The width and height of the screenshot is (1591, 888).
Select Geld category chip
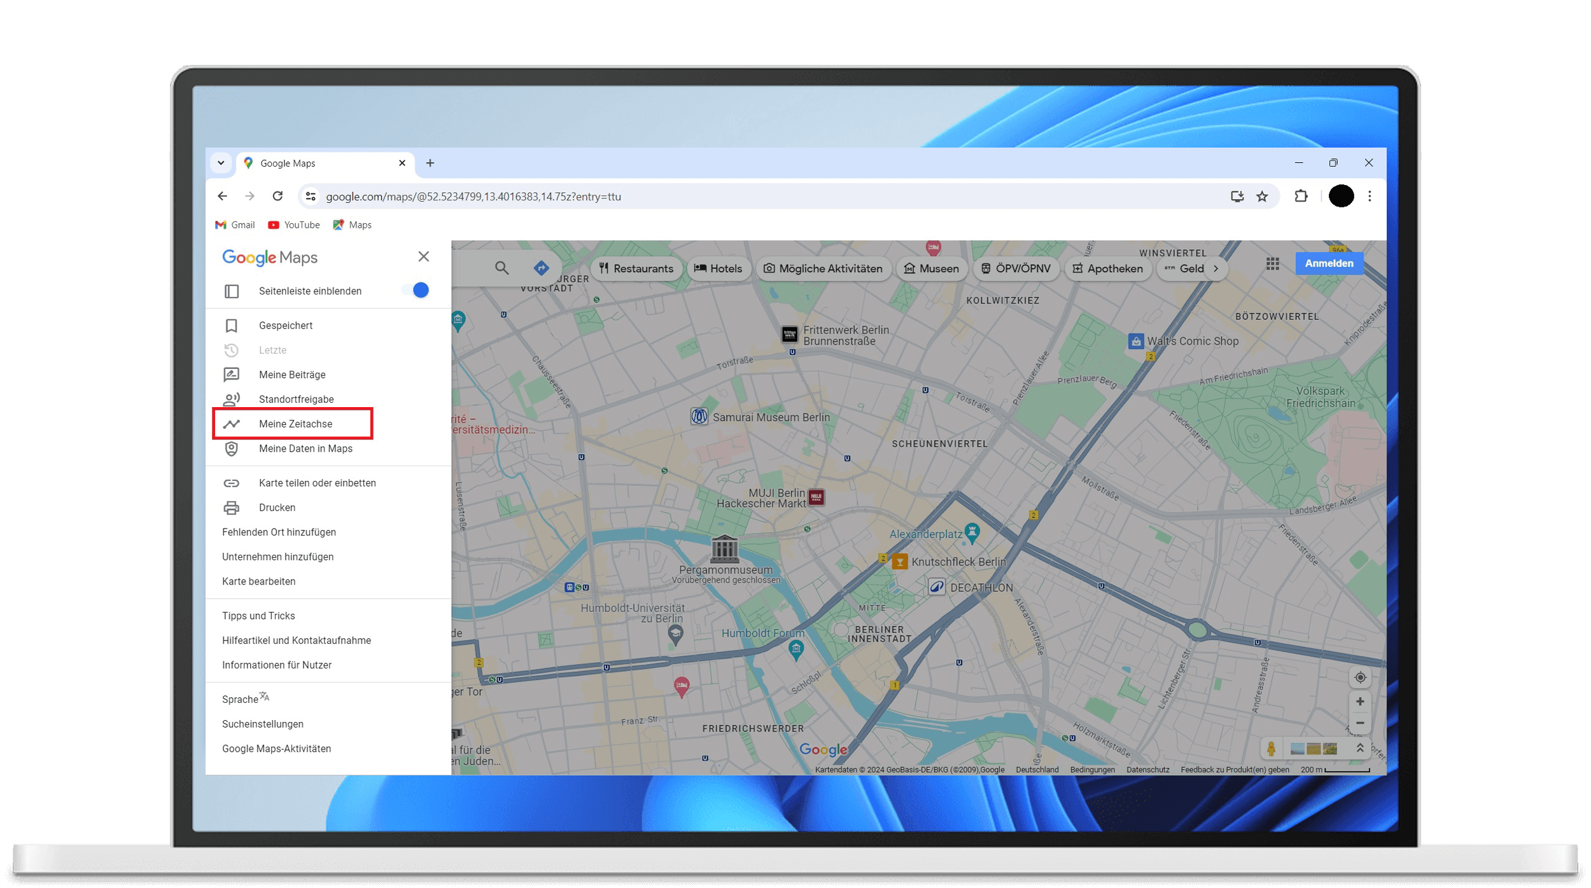(1184, 268)
